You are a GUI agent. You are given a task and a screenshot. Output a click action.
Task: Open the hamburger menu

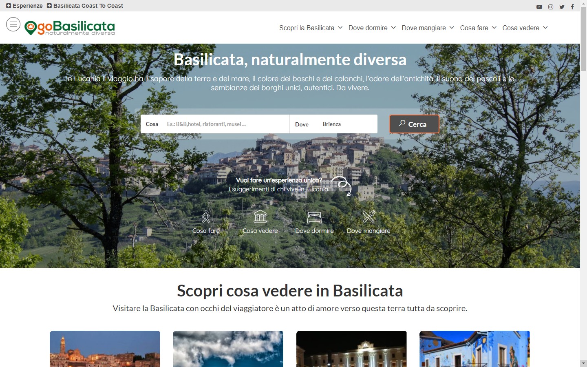tap(13, 24)
